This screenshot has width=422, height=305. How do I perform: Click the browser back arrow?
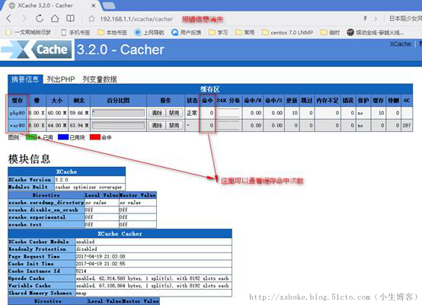(x=9, y=18)
